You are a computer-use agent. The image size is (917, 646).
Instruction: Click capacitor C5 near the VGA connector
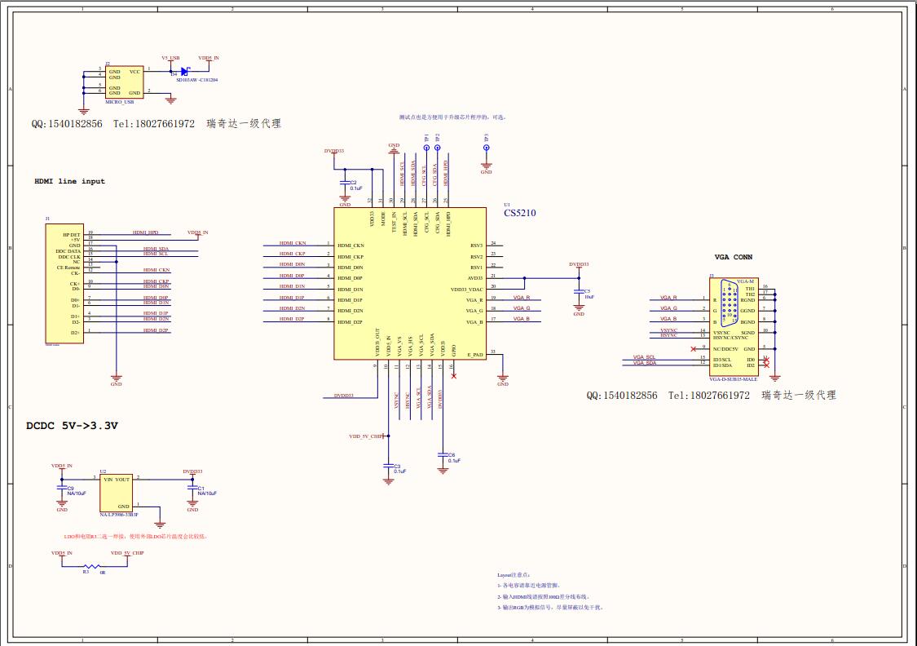[580, 291]
